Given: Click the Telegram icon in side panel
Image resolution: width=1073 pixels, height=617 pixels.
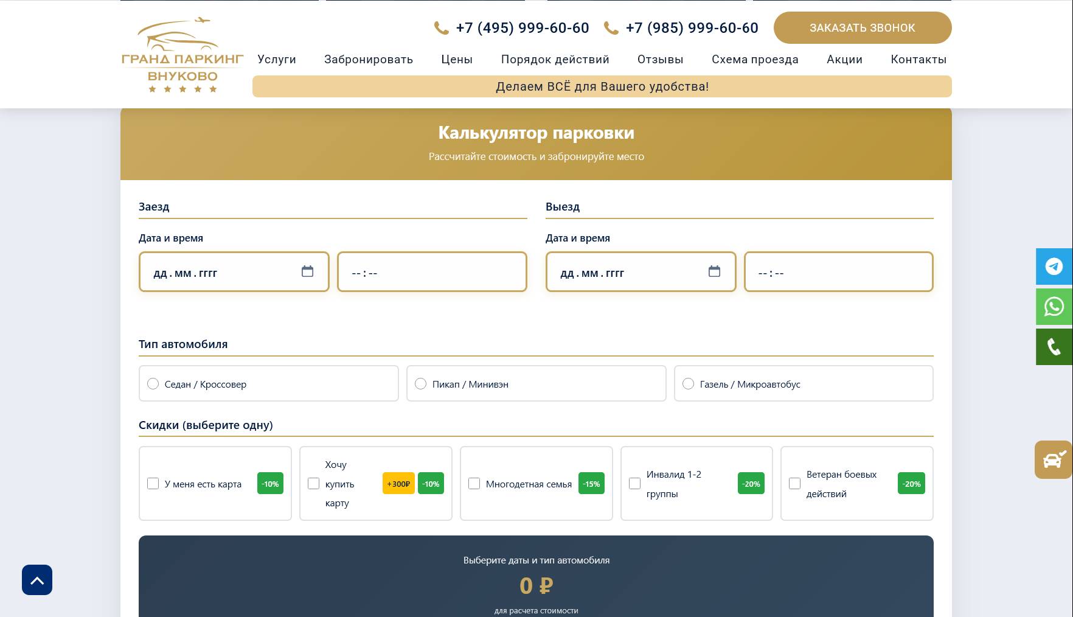Looking at the screenshot, I should click(x=1054, y=267).
